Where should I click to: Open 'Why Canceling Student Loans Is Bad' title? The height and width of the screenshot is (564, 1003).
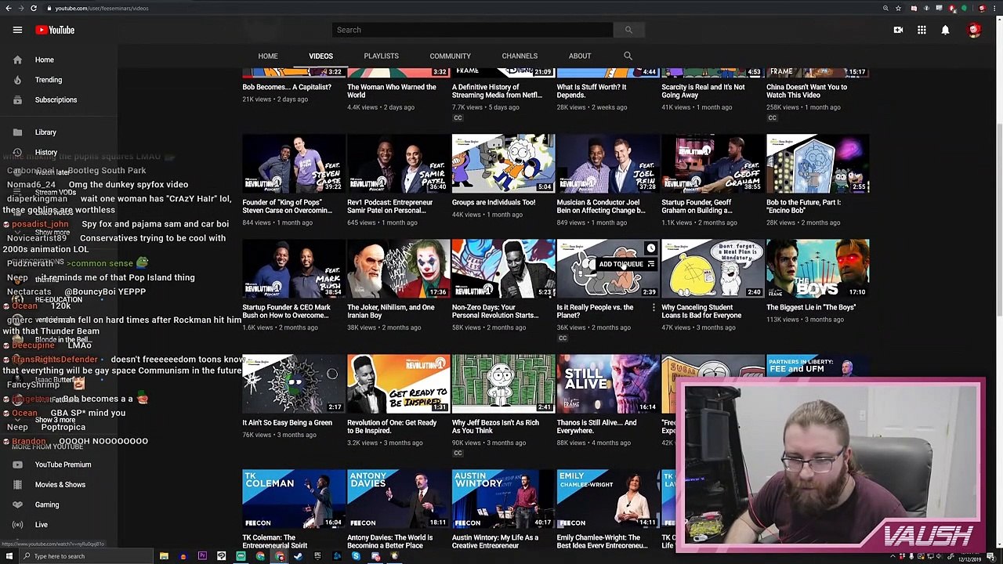point(701,312)
